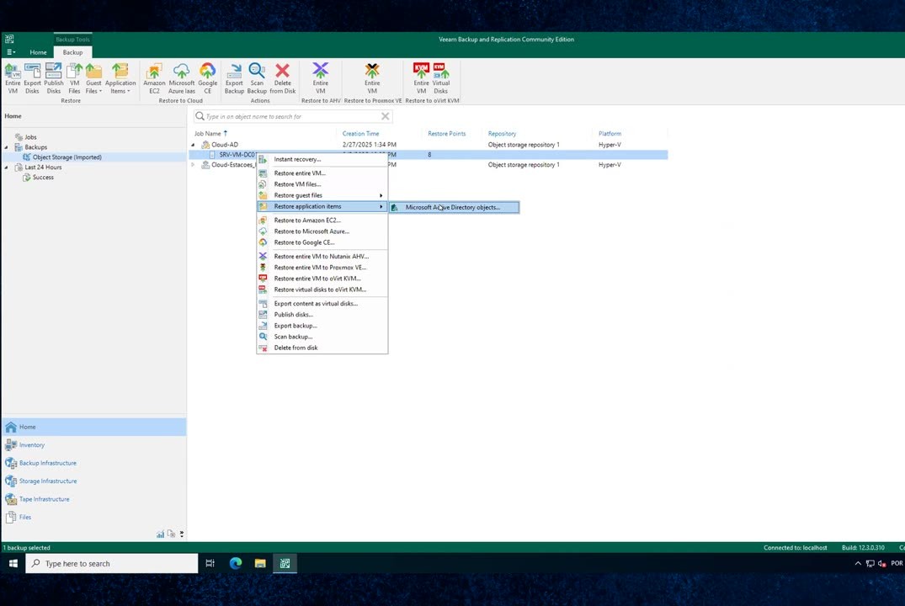Choose Delete from disk context entry
This screenshot has width=905, height=606.
coord(322,348)
